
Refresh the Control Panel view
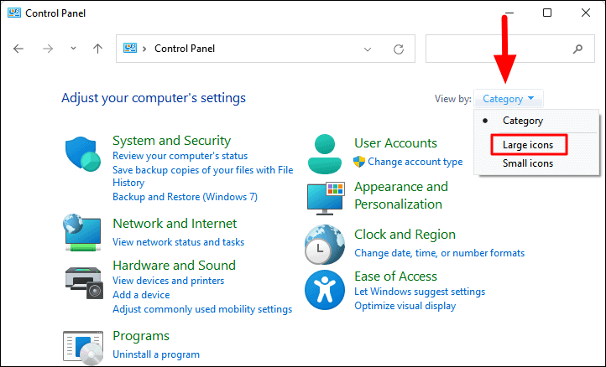click(399, 49)
